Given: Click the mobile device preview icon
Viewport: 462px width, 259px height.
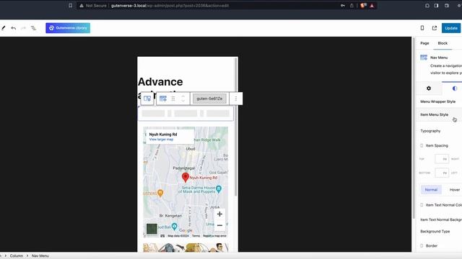Looking at the screenshot, I should tap(422, 28).
